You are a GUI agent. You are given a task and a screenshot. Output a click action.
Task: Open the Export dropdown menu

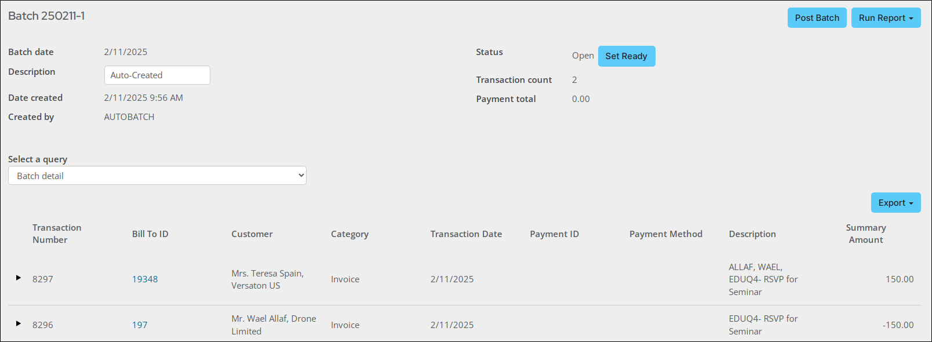895,203
